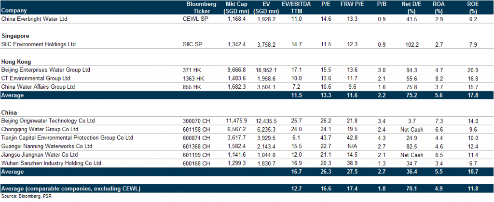Click China average EV/EBITDA 16.7
The image size is (494, 202).
[x=297, y=172]
